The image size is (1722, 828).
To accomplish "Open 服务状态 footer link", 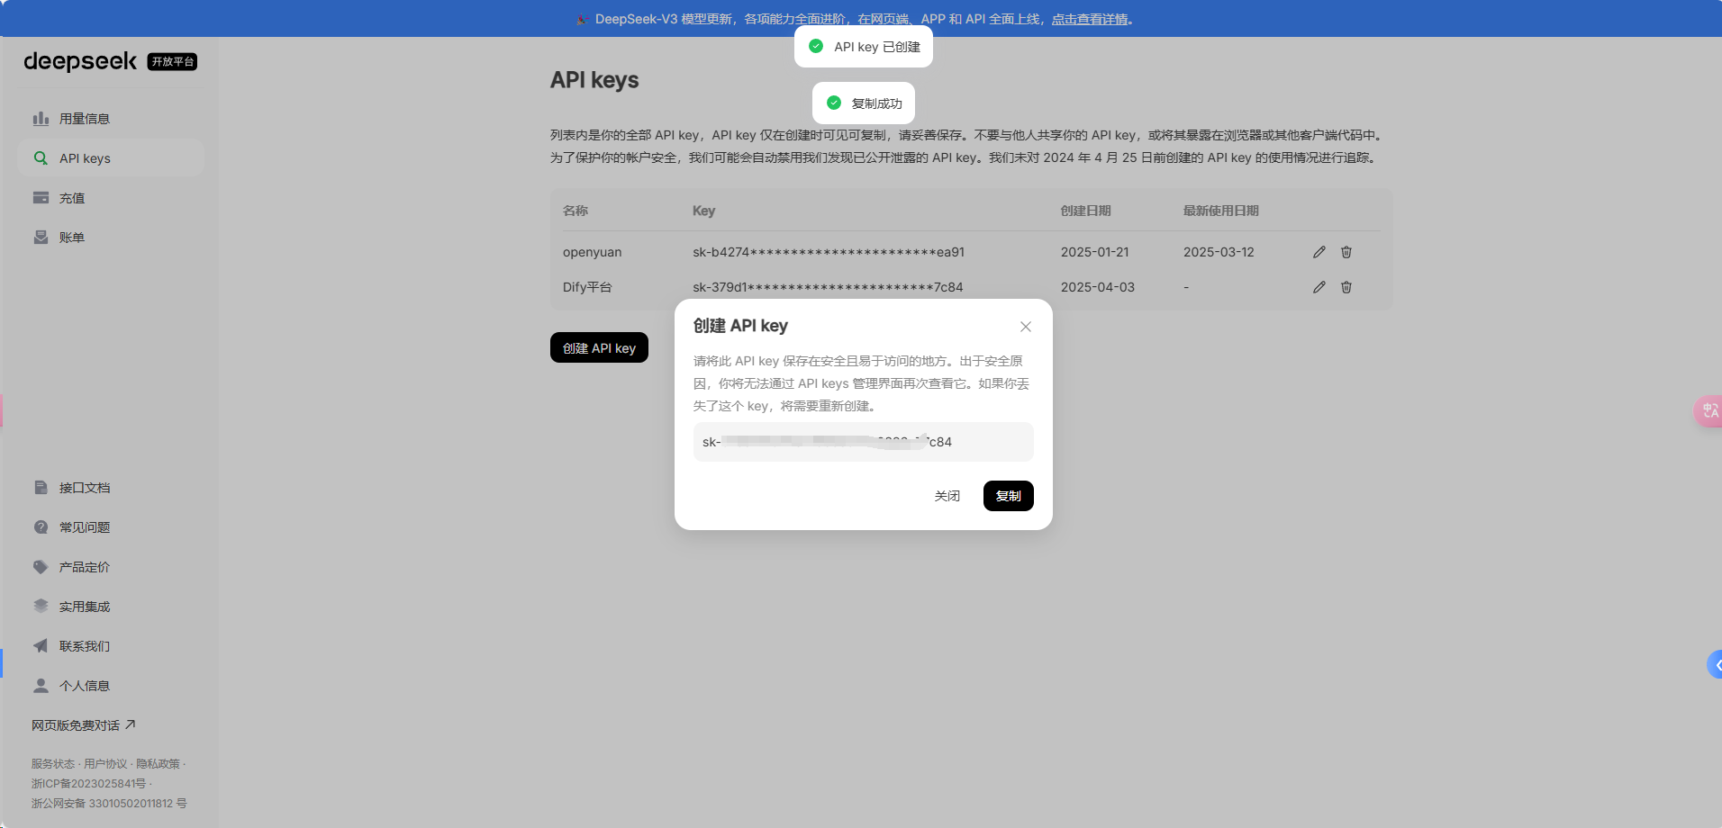I will pos(53,764).
